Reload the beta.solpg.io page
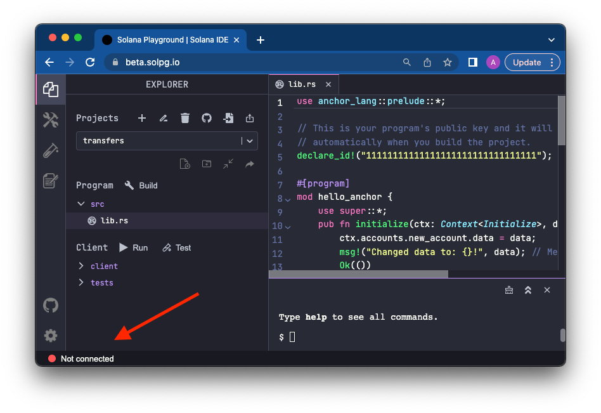 coord(90,62)
